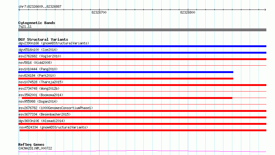
Task: Open variant nsv824184 (Park2010) label
Action: 37,75
